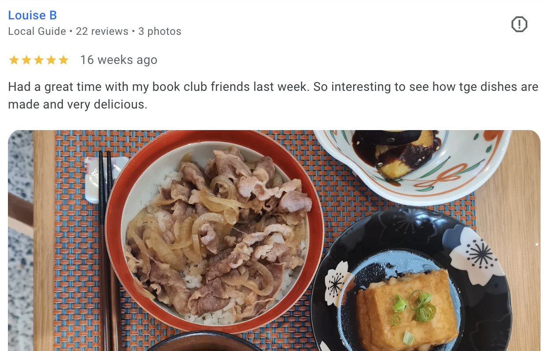
Task: Click the third gold rating star
Action: tap(39, 60)
